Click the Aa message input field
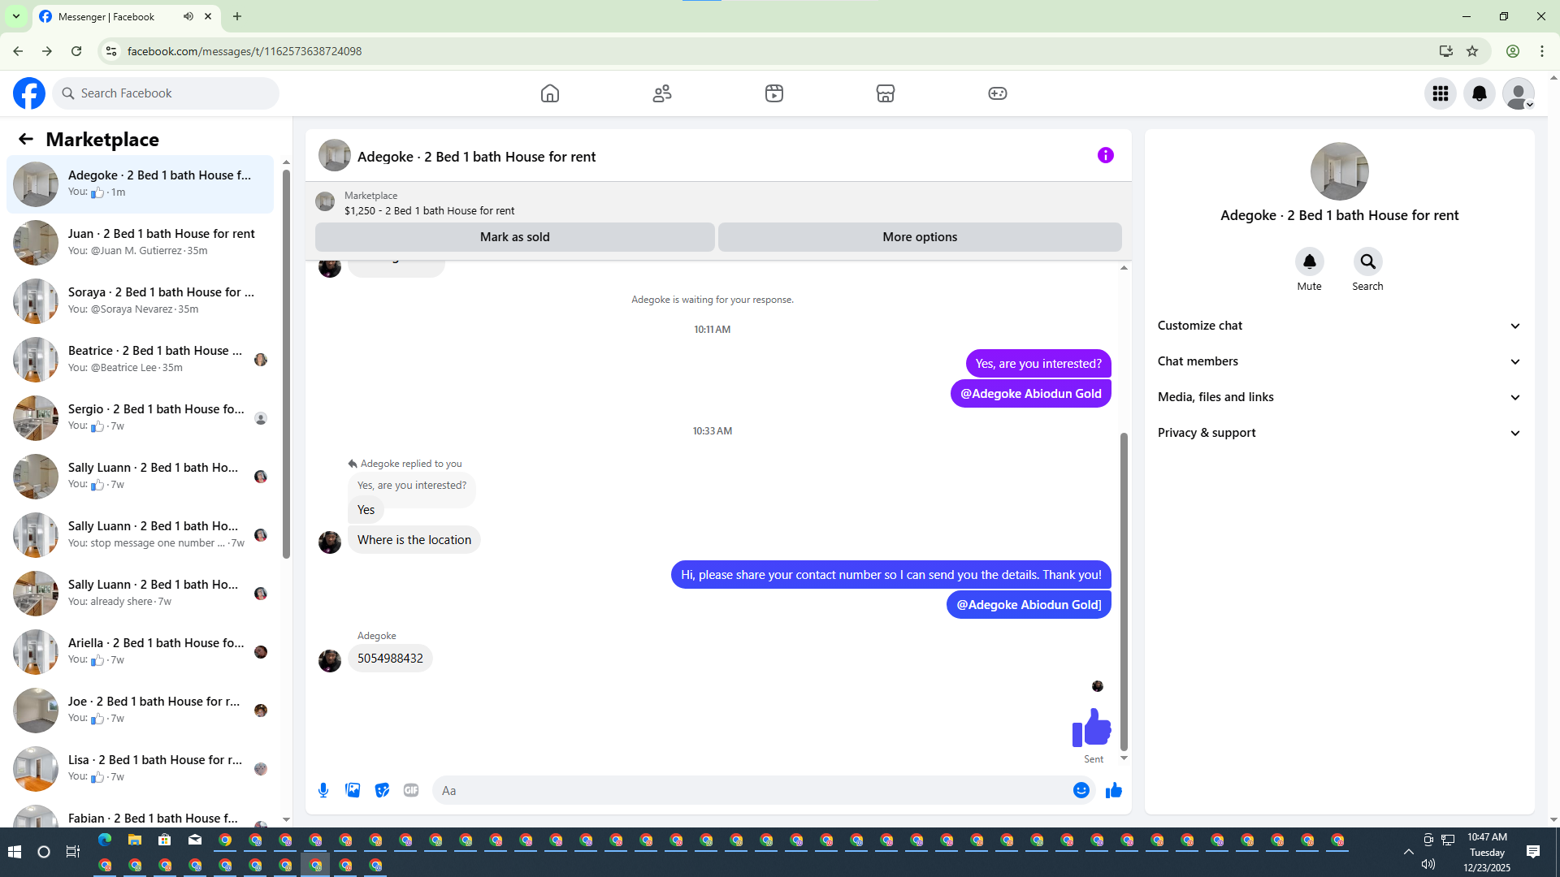Image resolution: width=1560 pixels, height=877 pixels. [x=752, y=790]
